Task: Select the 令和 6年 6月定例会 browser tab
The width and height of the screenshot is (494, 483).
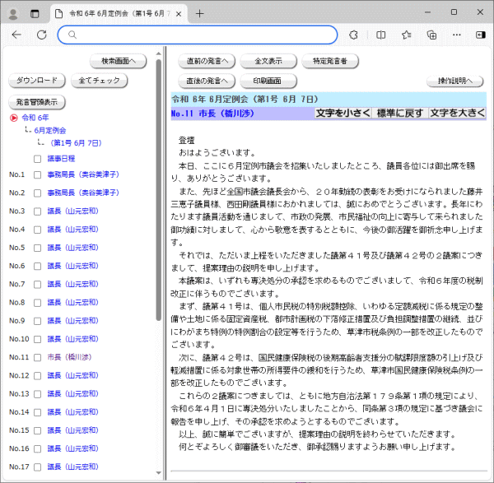Action: (x=119, y=14)
